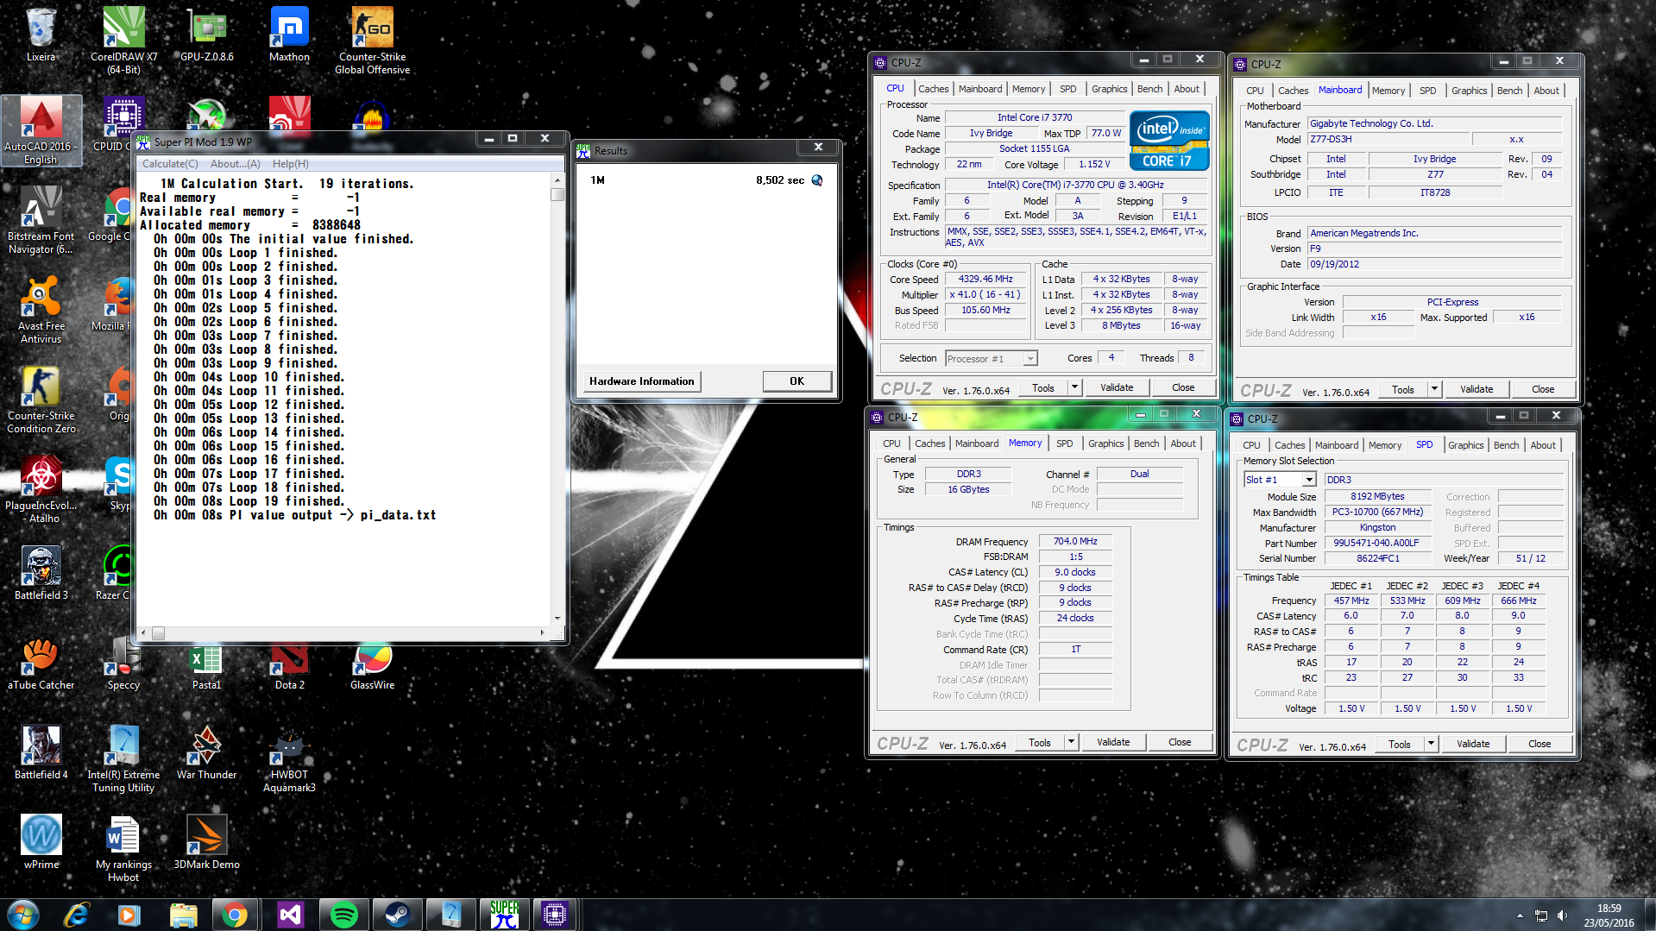The height and width of the screenshot is (931, 1656).
Task: Show hidden system tray icons arrow
Action: [1519, 915]
